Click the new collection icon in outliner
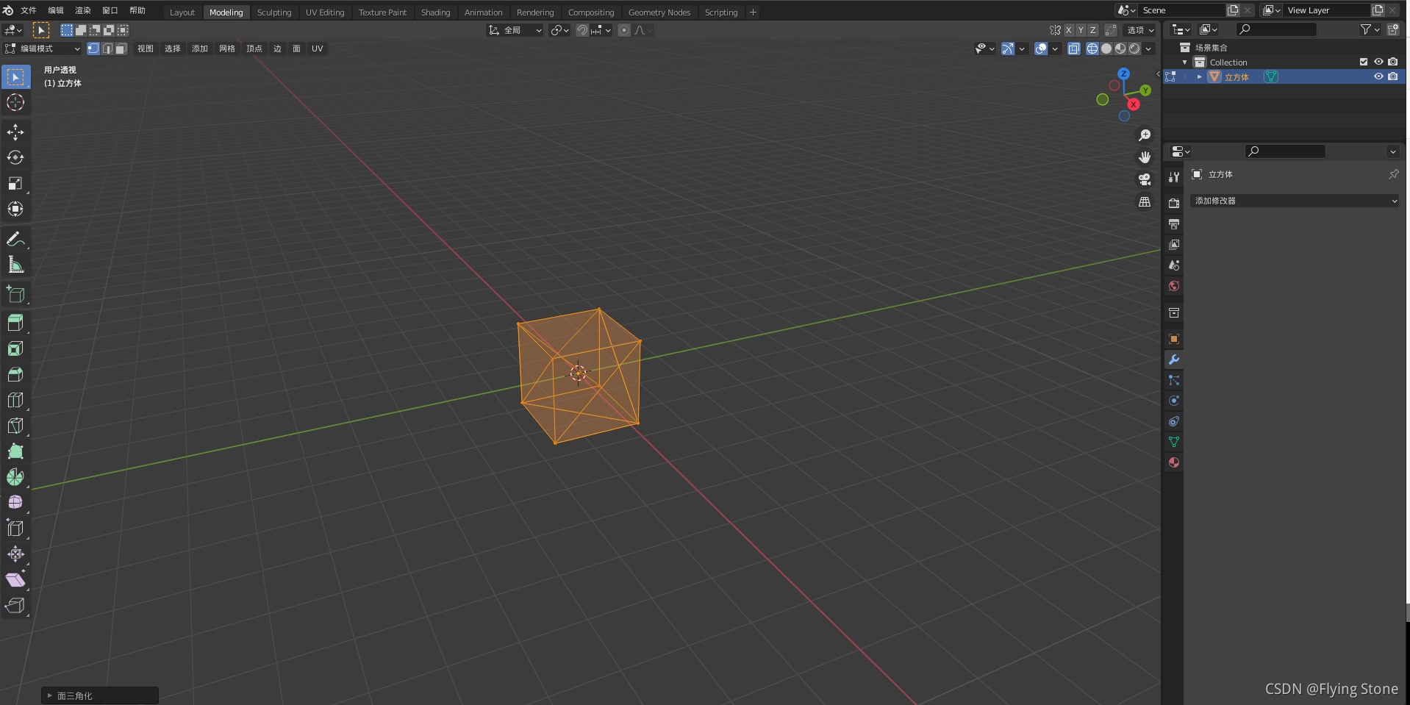The width and height of the screenshot is (1410, 705). [1392, 29]
